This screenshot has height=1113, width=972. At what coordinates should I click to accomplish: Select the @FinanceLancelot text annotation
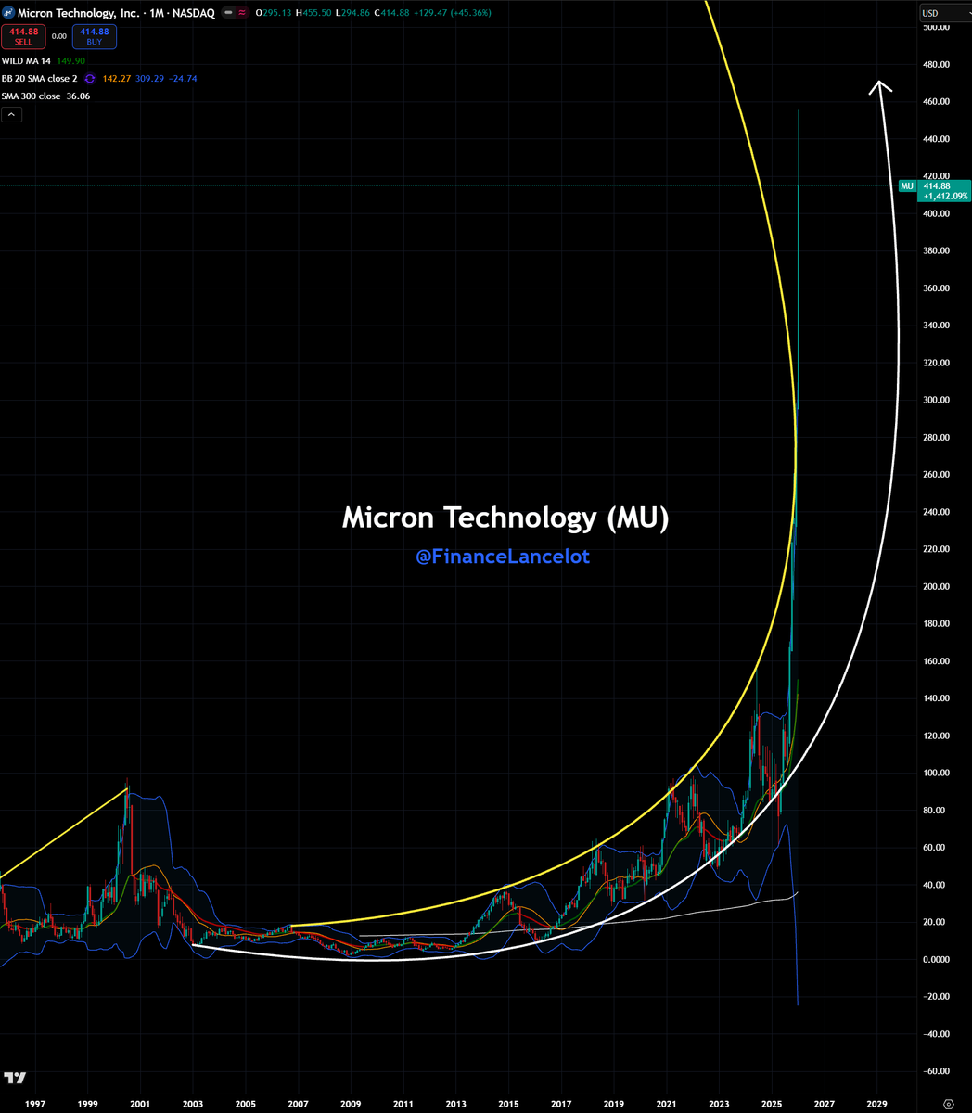(x=503, y=556)
